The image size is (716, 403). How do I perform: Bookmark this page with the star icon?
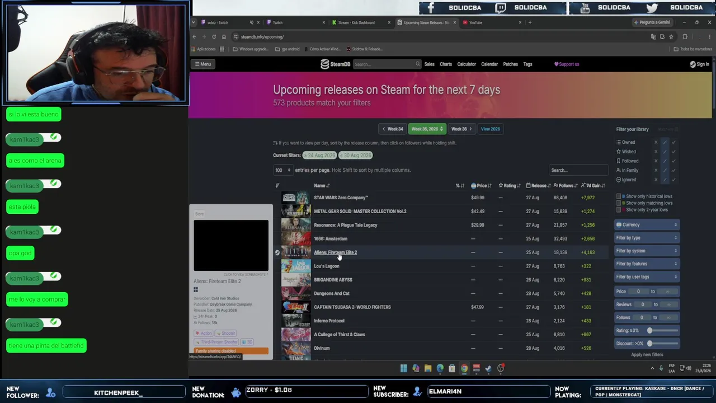point(671,37)
